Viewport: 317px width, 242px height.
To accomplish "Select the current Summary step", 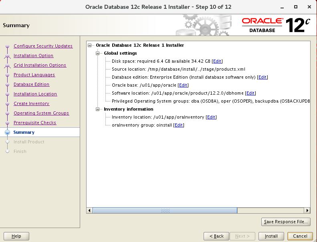I will point(24,132).
